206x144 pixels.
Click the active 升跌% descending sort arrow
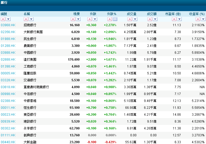[x=115, y=19]
